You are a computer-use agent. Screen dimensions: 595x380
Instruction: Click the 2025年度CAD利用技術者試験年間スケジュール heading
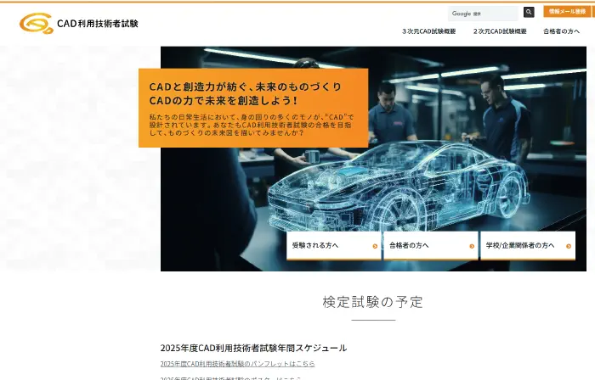[x=253, y=348]
